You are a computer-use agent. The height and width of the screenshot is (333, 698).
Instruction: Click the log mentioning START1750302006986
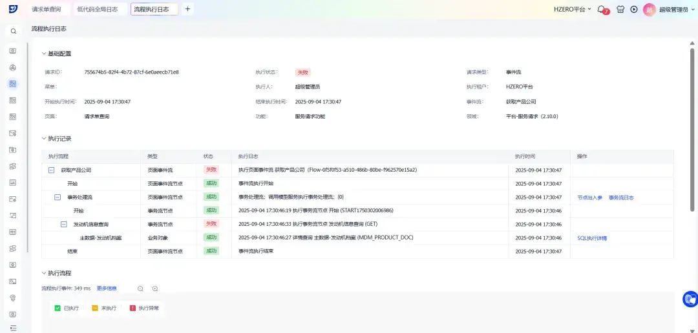[315, 211]
